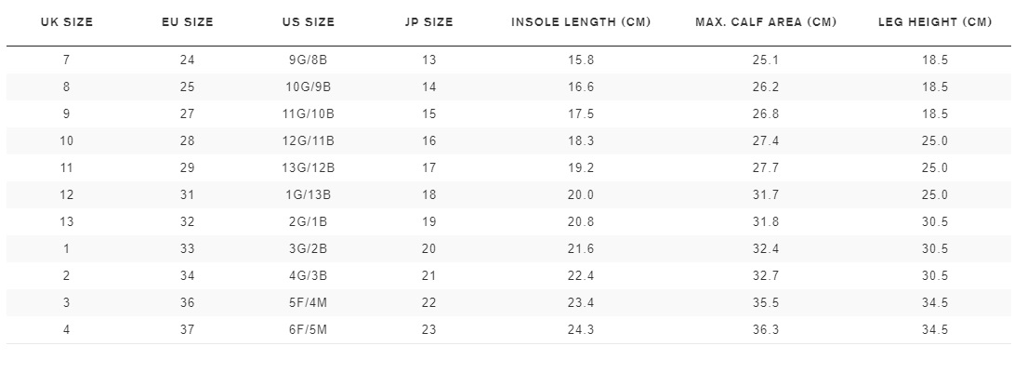1027x386 pixels.
Task: Select insole length value 15.8
Action: click(x=581, y=60)
